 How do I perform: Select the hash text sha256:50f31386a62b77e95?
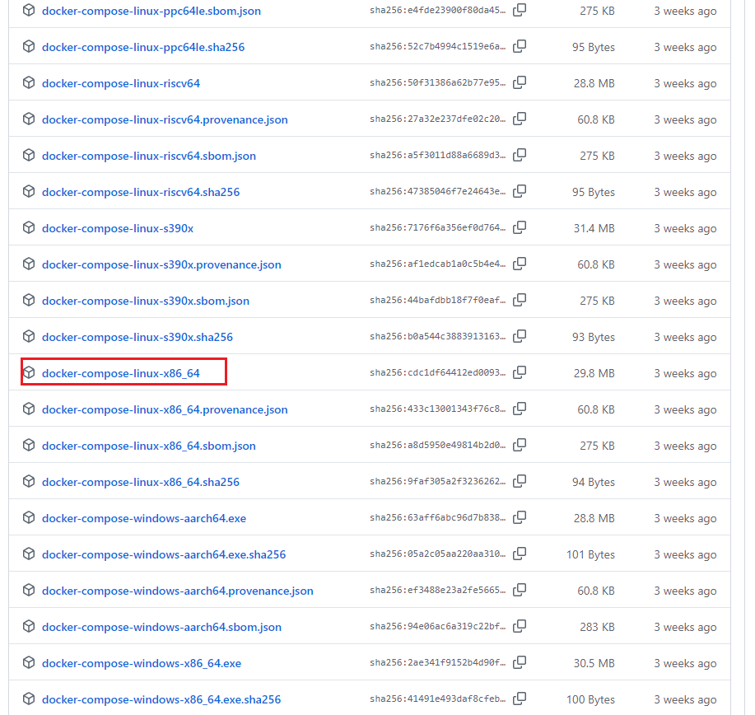click(438, 82)
